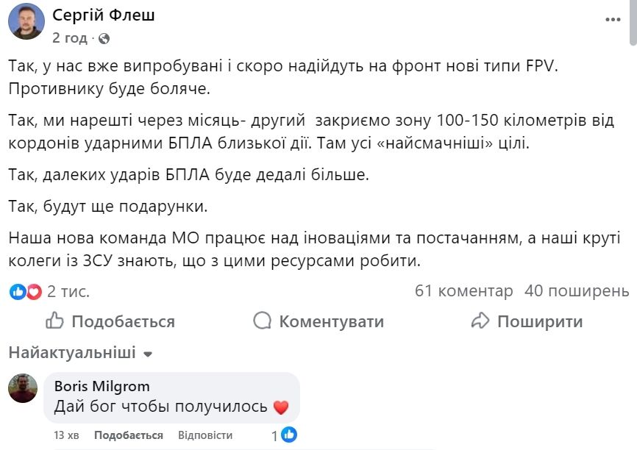Open Сергій Флеш's profile by clicking his name
This screenshot has height=450, width=637.
click(104, 15)
